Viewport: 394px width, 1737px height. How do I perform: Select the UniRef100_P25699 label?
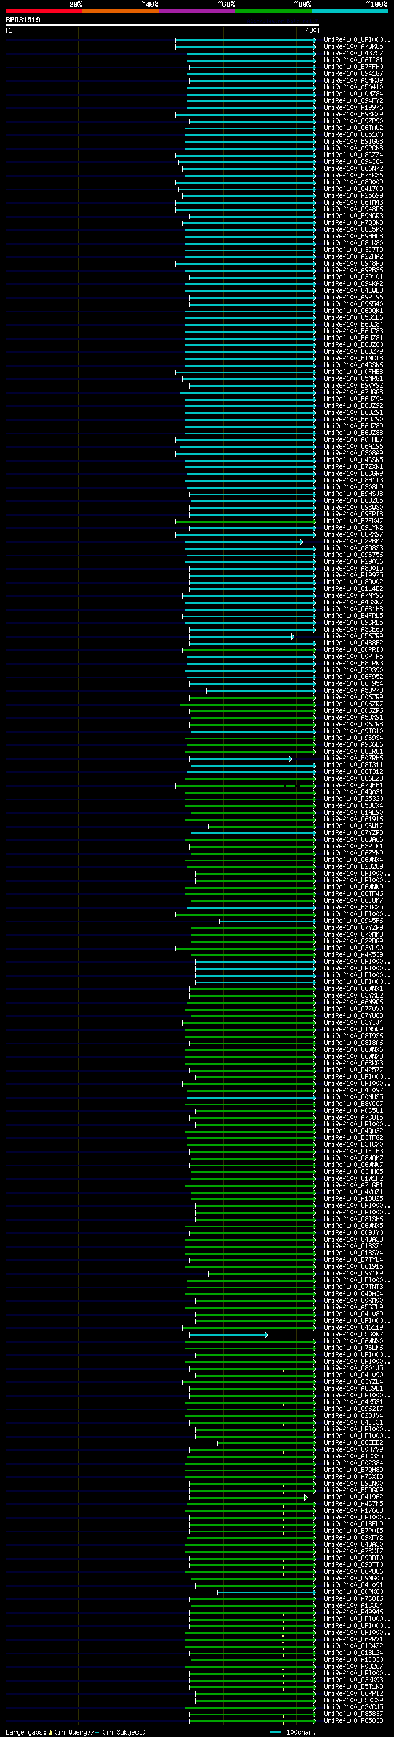coord(353,195)
